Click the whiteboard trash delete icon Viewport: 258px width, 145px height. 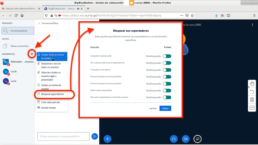click(x=252, y=100)
